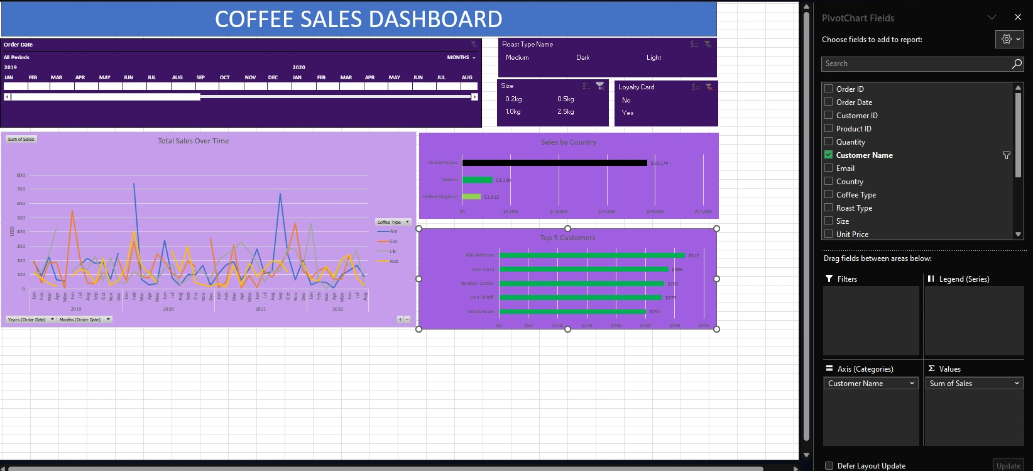Toggle multi-select on Size slicer
The width and height of the screenshot is (1033, 471).
(x=586, y=86)
